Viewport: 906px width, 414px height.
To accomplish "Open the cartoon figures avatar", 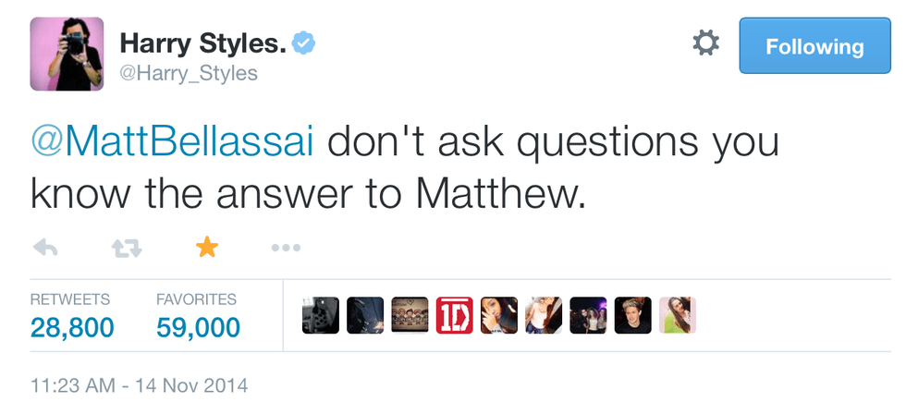I will click(410, 315).
